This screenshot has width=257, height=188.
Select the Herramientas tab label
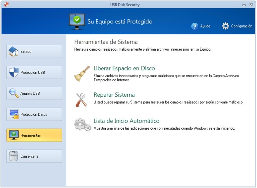(x=30, y=135)
